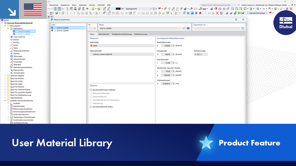Screen dimensions: 296x166
Task: Collapse the Basisobjekte folder
Action: (5, 26)
